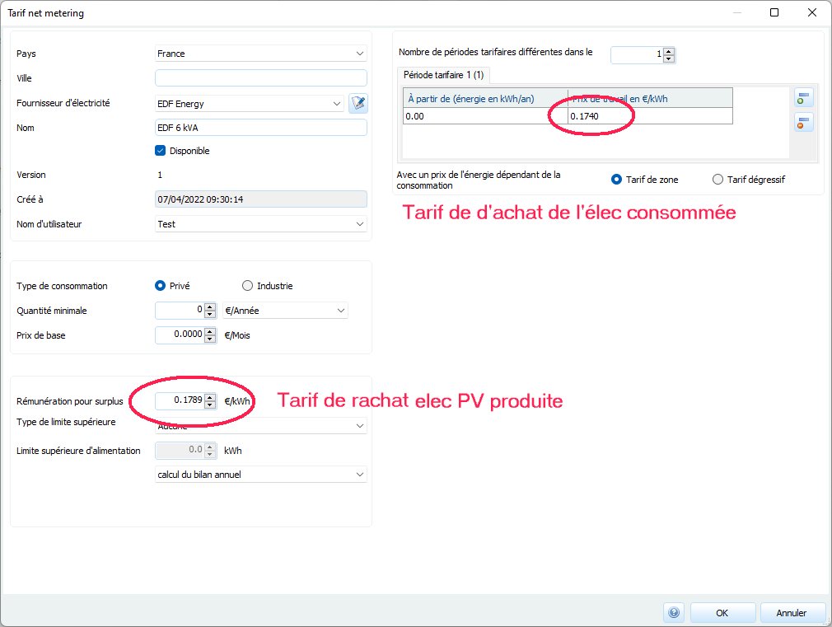Select the Industrie consumption type
This screenshot has height=627, width=832.
coord(248,286)
